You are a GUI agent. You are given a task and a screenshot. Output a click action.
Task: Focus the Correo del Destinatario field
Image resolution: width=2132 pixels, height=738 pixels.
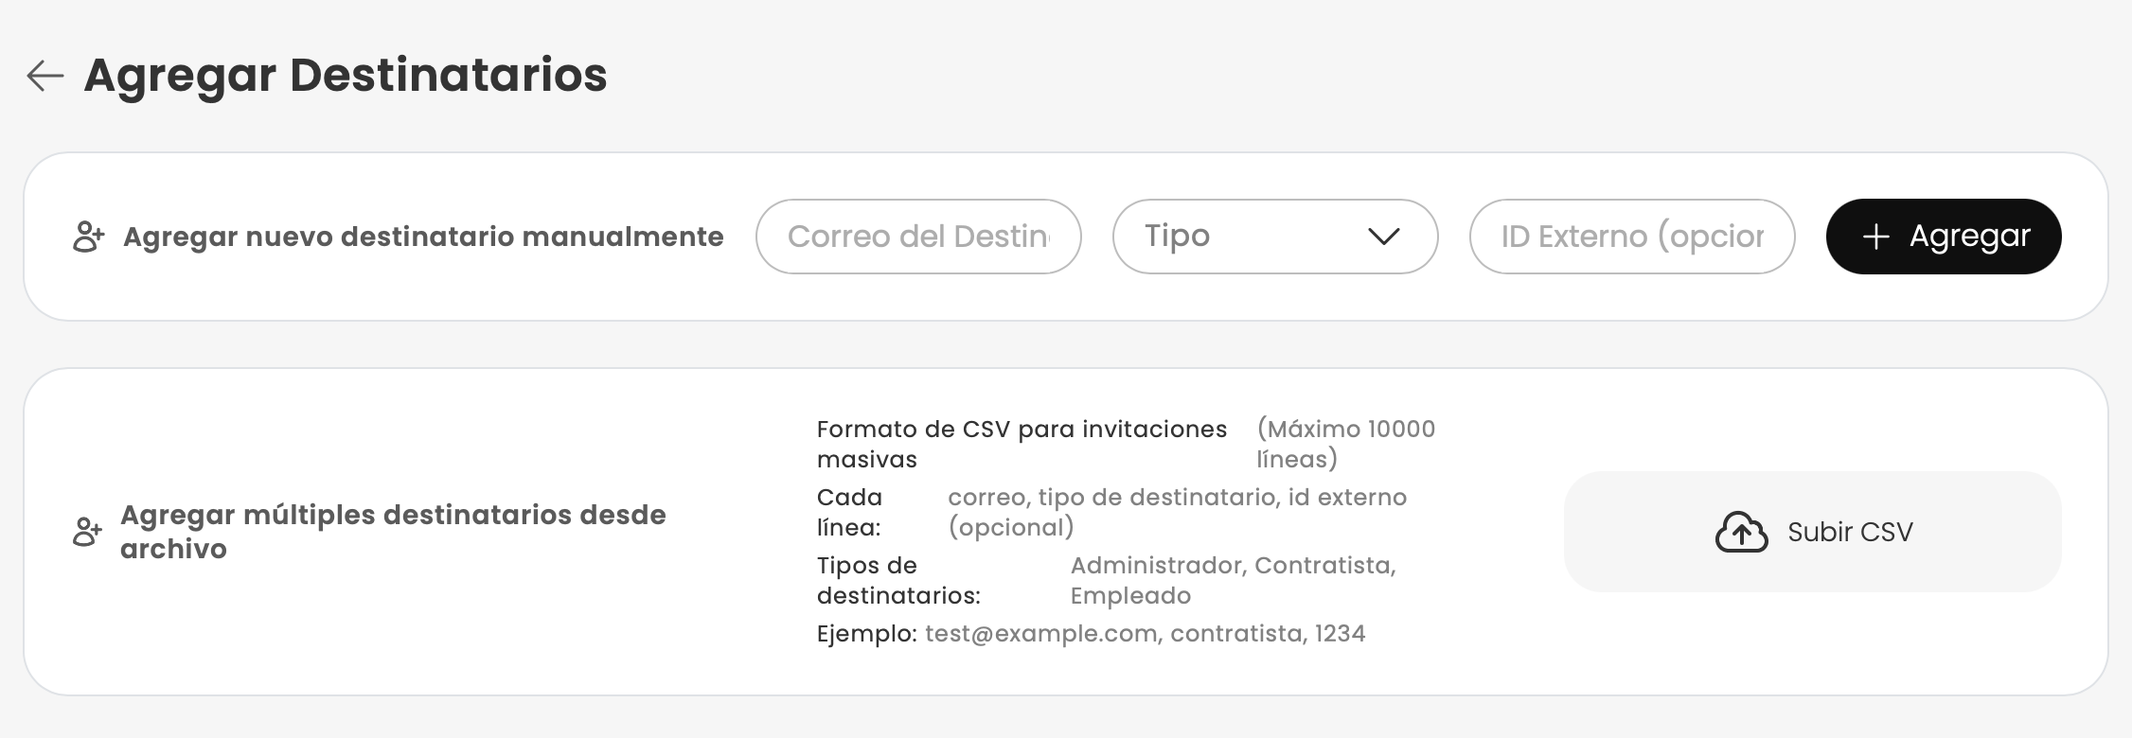[x=917, y=237]
